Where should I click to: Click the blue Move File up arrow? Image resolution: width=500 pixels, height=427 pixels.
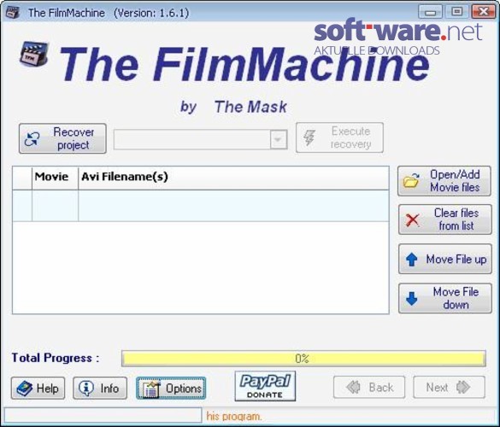(412, 260)
